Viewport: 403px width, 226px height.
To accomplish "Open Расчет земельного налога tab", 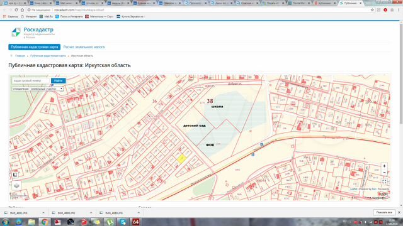I will point(84,47).
